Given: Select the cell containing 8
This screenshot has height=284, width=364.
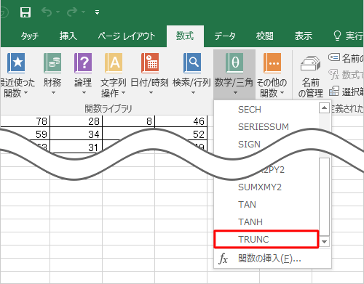Looking at the screenshot, I should (129, 121).
